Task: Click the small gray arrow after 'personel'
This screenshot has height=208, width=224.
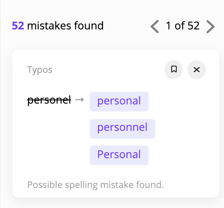Action: [x=80, y=100]
